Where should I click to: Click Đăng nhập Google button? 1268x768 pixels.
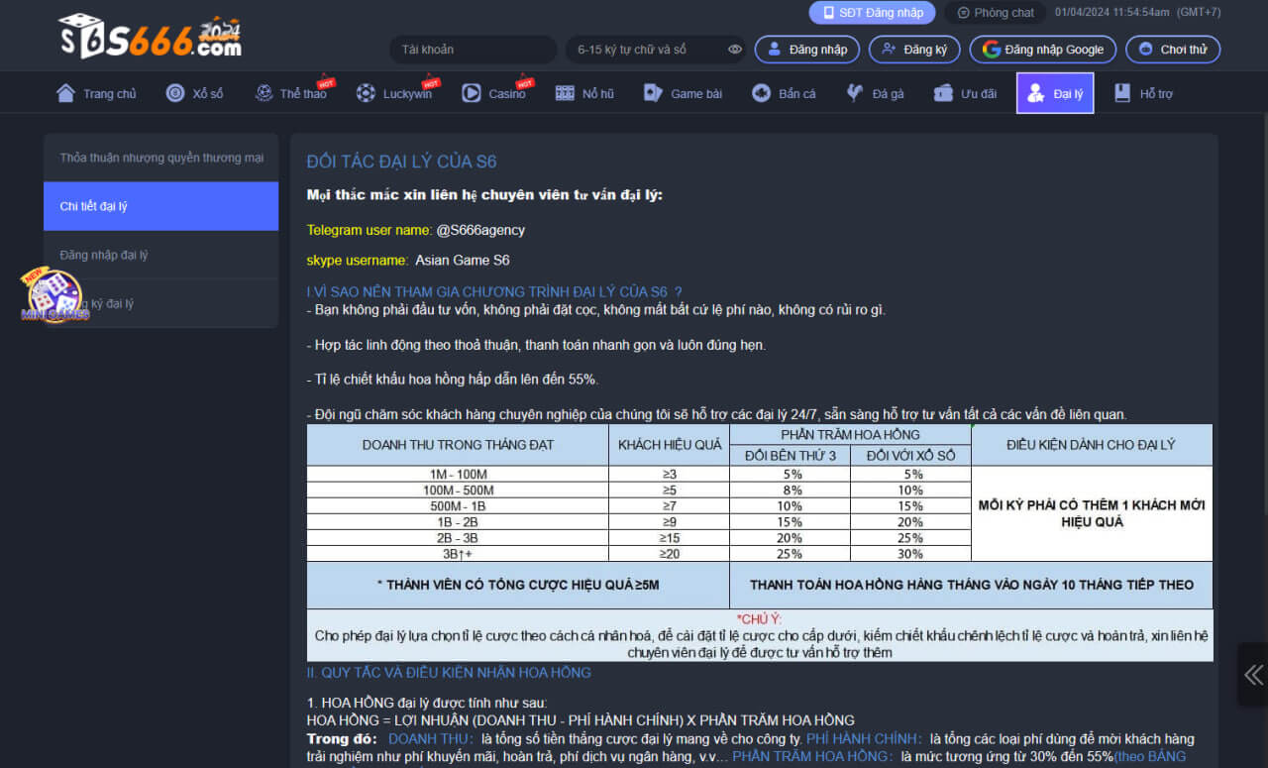click(x=1043, y=49)
